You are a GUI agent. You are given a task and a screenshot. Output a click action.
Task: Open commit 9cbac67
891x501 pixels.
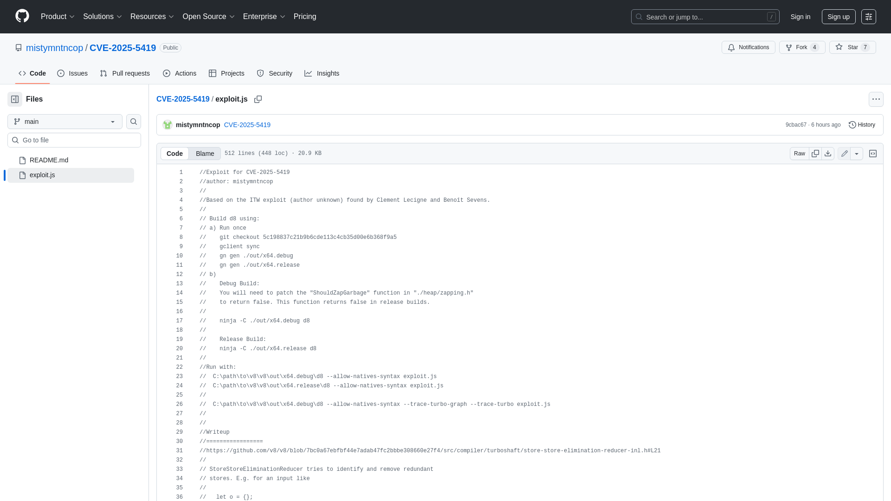(796, 125)
